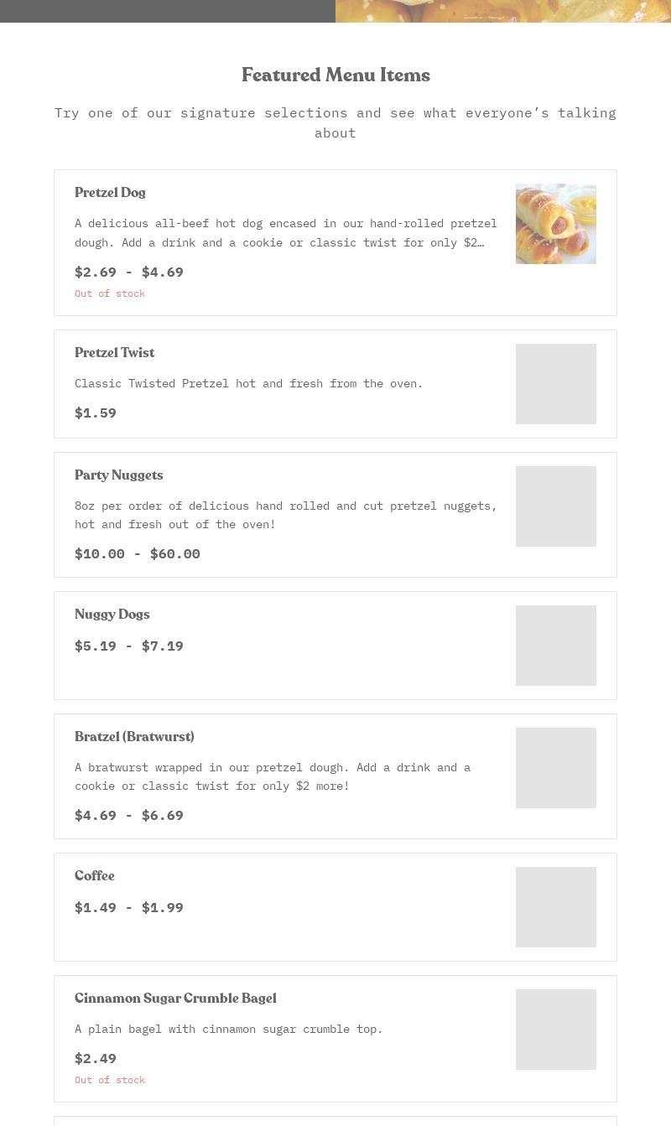Click the Pretzel Dog description text
The height and width of the screenshot is (1126, 671).
(x=285, y=233)
